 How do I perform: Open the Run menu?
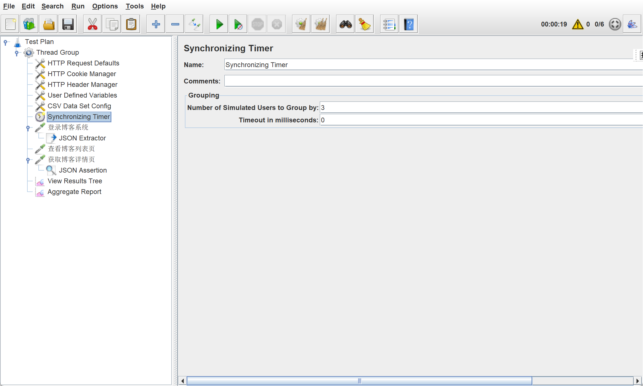point(78,6)
